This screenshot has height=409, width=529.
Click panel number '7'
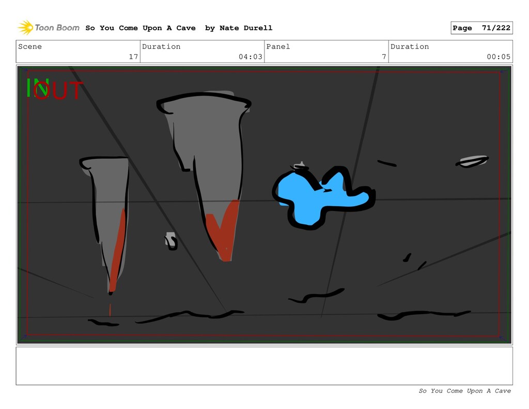click(384, 57)
